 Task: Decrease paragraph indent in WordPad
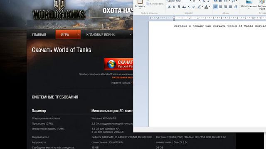click(x=216, y=1)
